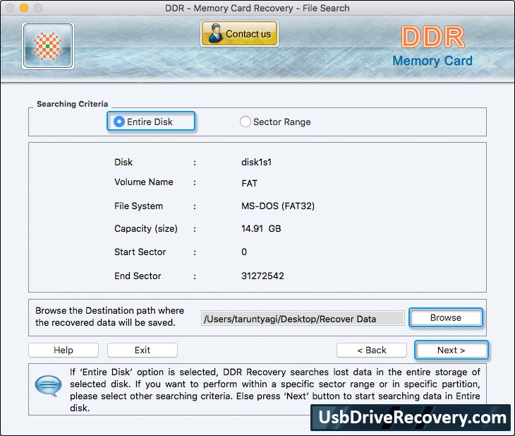The height and width of the screenshot is (436, 515).
Task: Click the end sector value 31272542
Action: (262, 276)
